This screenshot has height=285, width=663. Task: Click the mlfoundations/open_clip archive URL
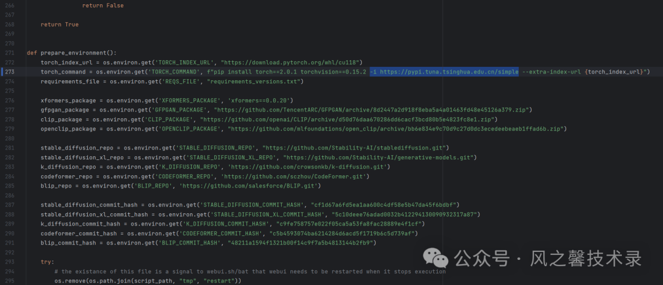click(x=397, y=129)
